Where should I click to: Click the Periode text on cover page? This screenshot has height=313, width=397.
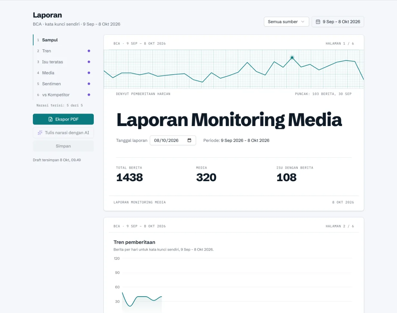pos(236,141)
